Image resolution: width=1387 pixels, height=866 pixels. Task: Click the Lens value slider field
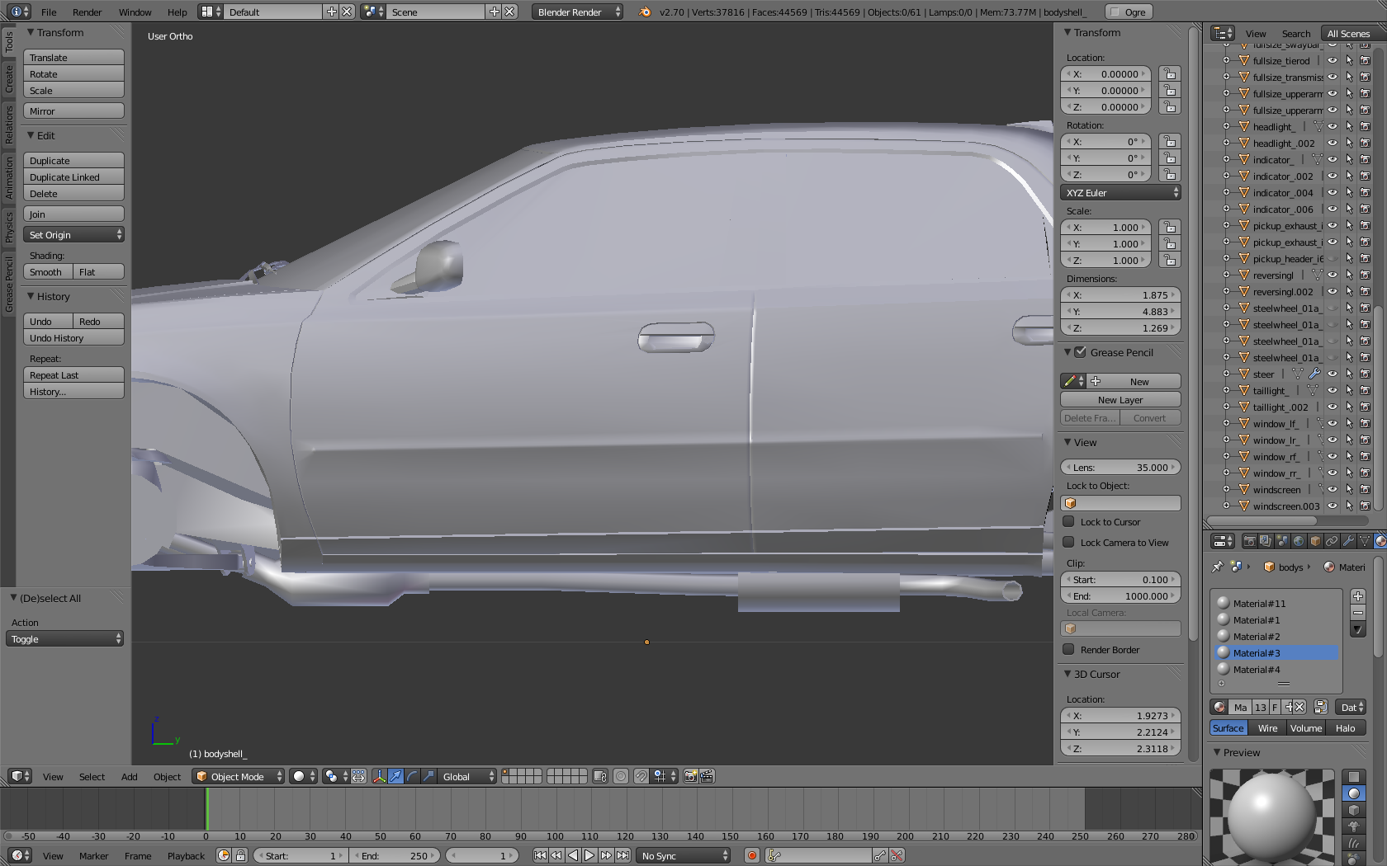(1120, 468)
